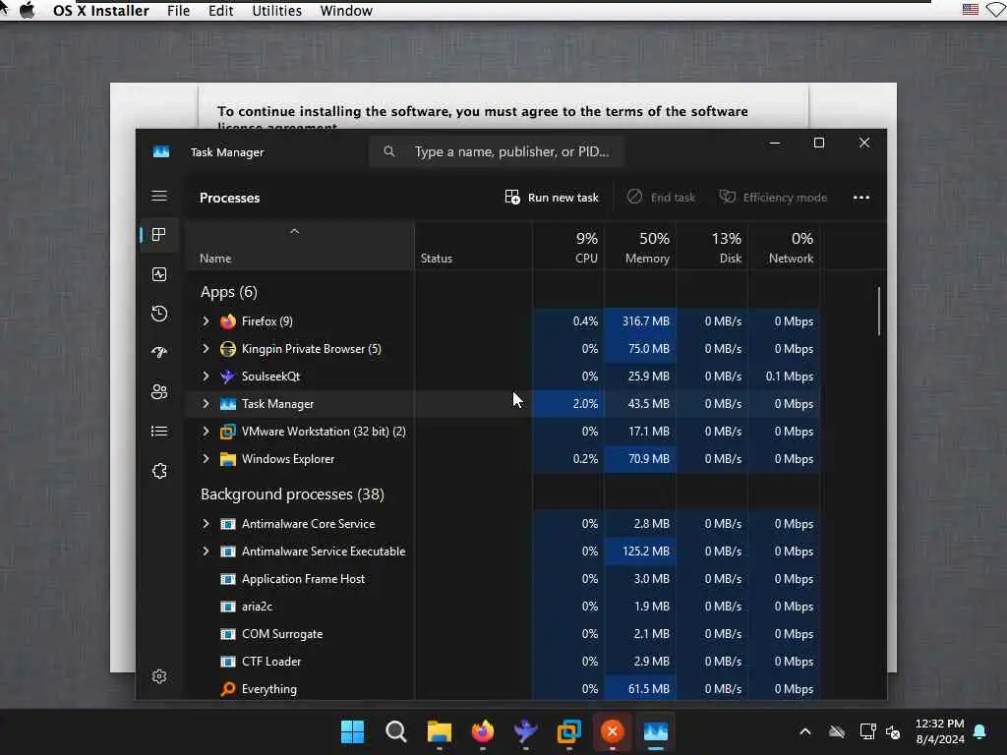This screenshot has width=1007, height=755.
Task: Open the File menu
Action: click(x=179, y=11)
